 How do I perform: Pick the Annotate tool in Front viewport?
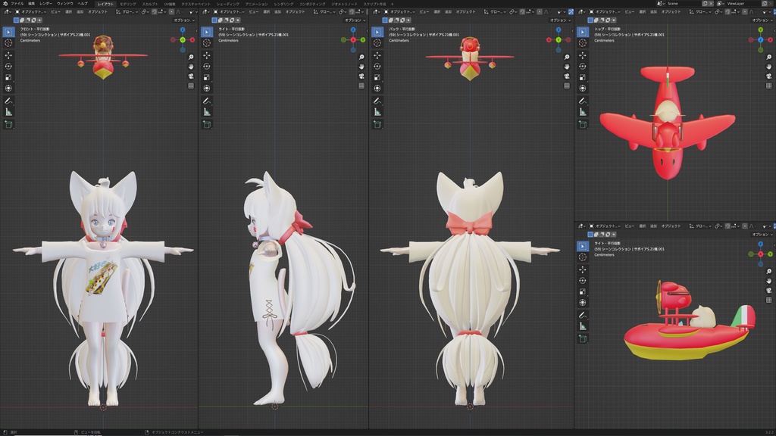point(8,101)
